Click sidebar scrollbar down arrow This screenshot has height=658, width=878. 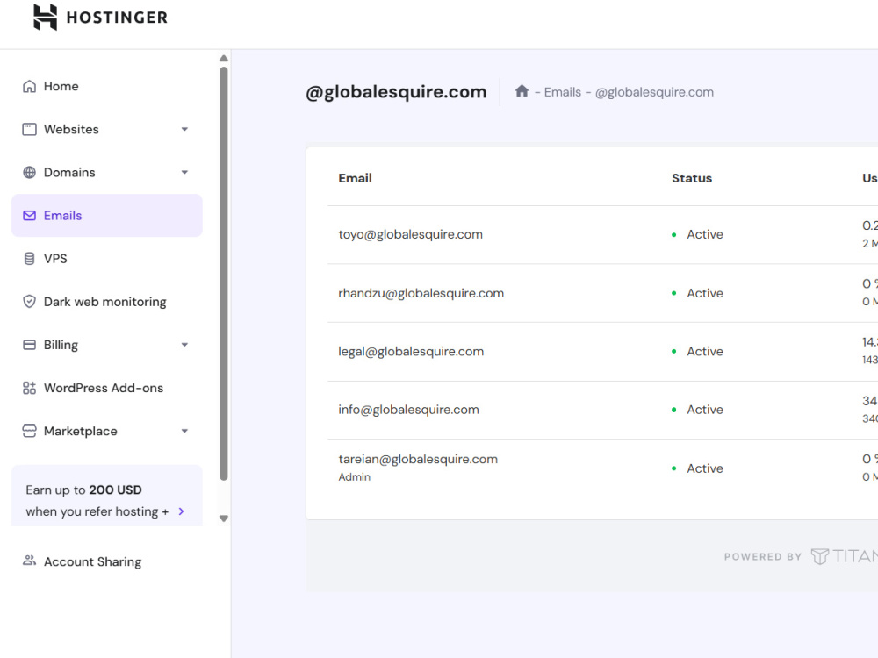point(223,519)
